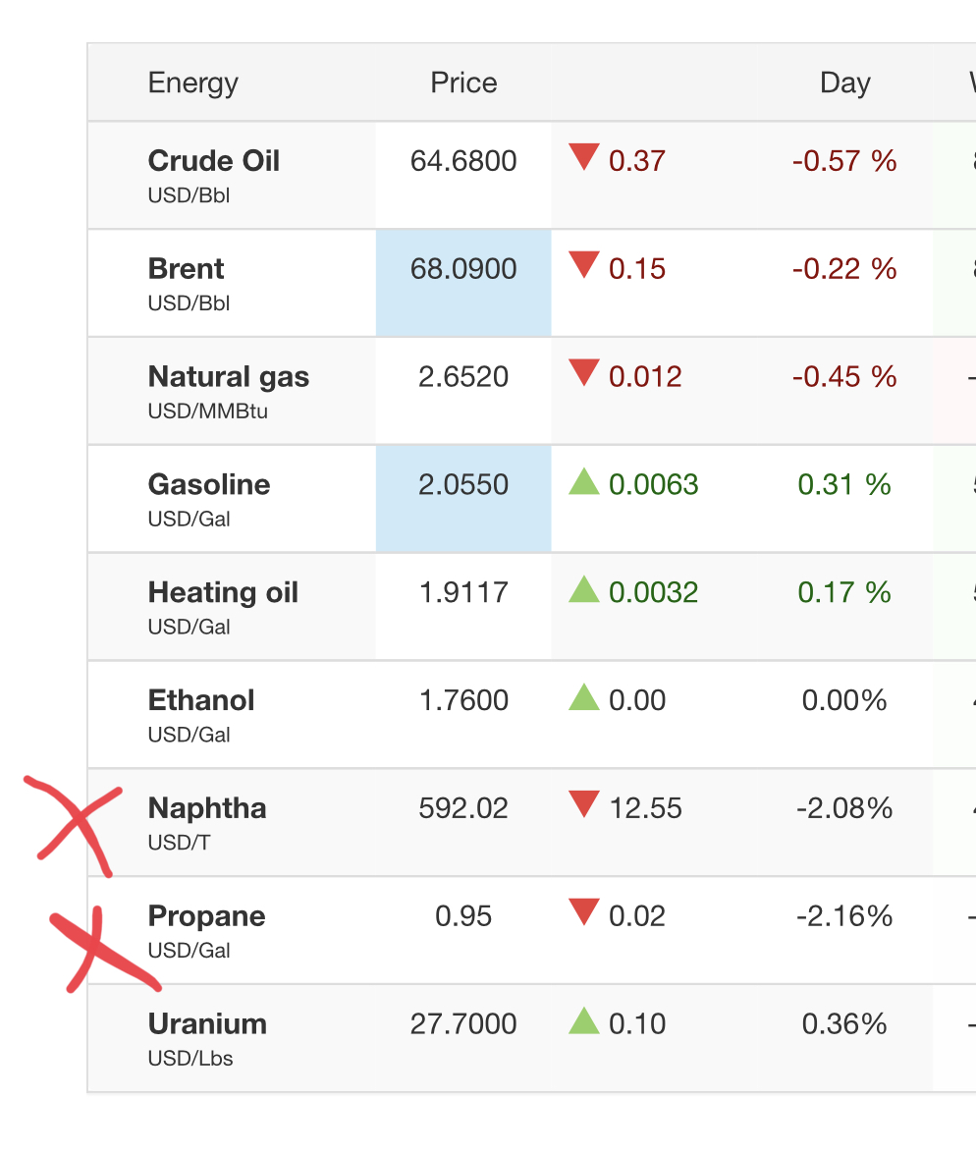Select the Uranium commodity link

pyautogui.click(x=207, y=1024)
